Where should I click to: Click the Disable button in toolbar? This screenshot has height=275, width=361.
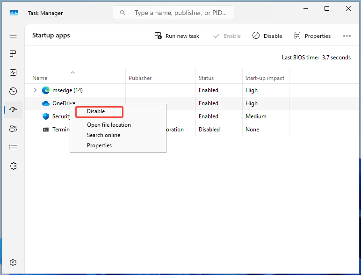(267, 36)
